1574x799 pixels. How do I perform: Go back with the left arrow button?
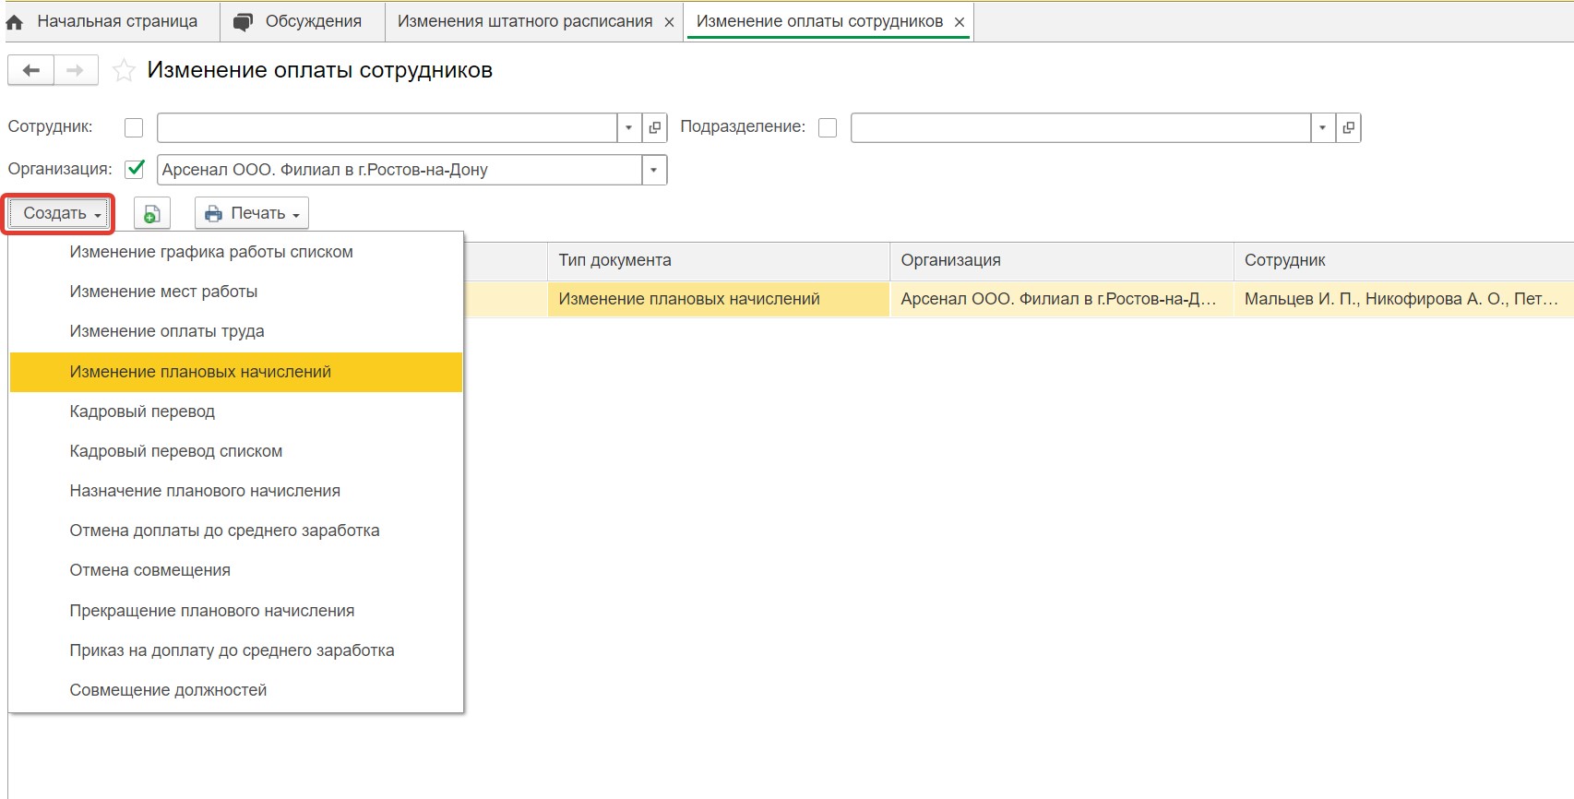point(30,70)
